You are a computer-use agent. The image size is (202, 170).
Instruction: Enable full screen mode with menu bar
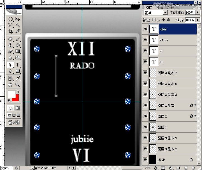coord(14,115)
